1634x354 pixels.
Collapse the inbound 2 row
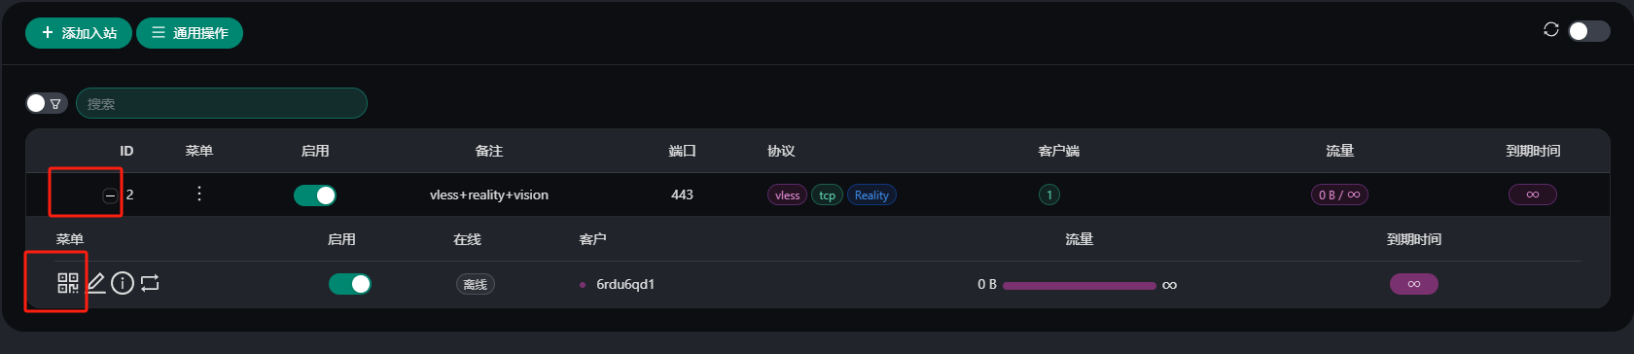pos(110,195)
